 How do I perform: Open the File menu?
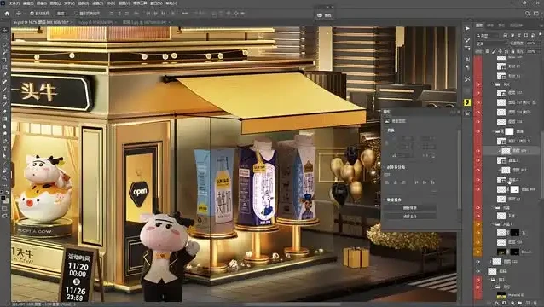(14, 3)
